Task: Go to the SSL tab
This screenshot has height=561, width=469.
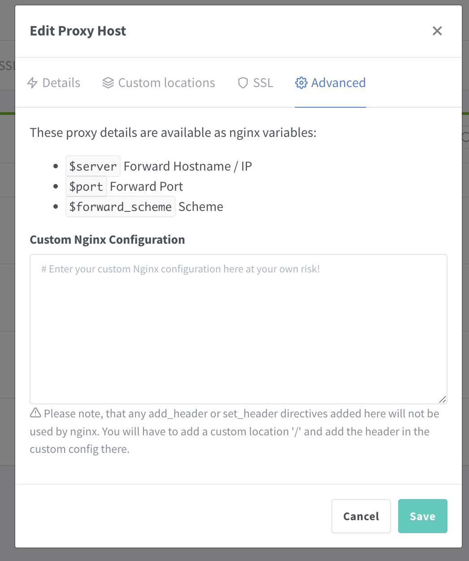Action: point(263,83)
